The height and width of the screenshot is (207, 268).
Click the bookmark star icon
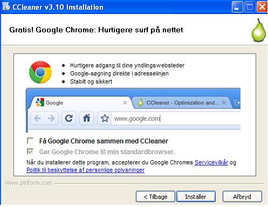pos(105,119)
